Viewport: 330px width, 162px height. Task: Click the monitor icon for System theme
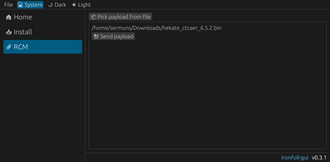(x=20, y=5)
